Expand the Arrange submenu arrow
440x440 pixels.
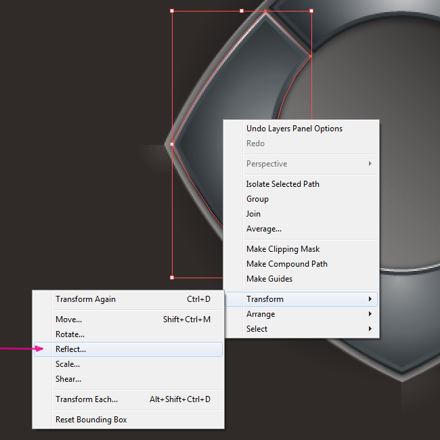[370, 314]
